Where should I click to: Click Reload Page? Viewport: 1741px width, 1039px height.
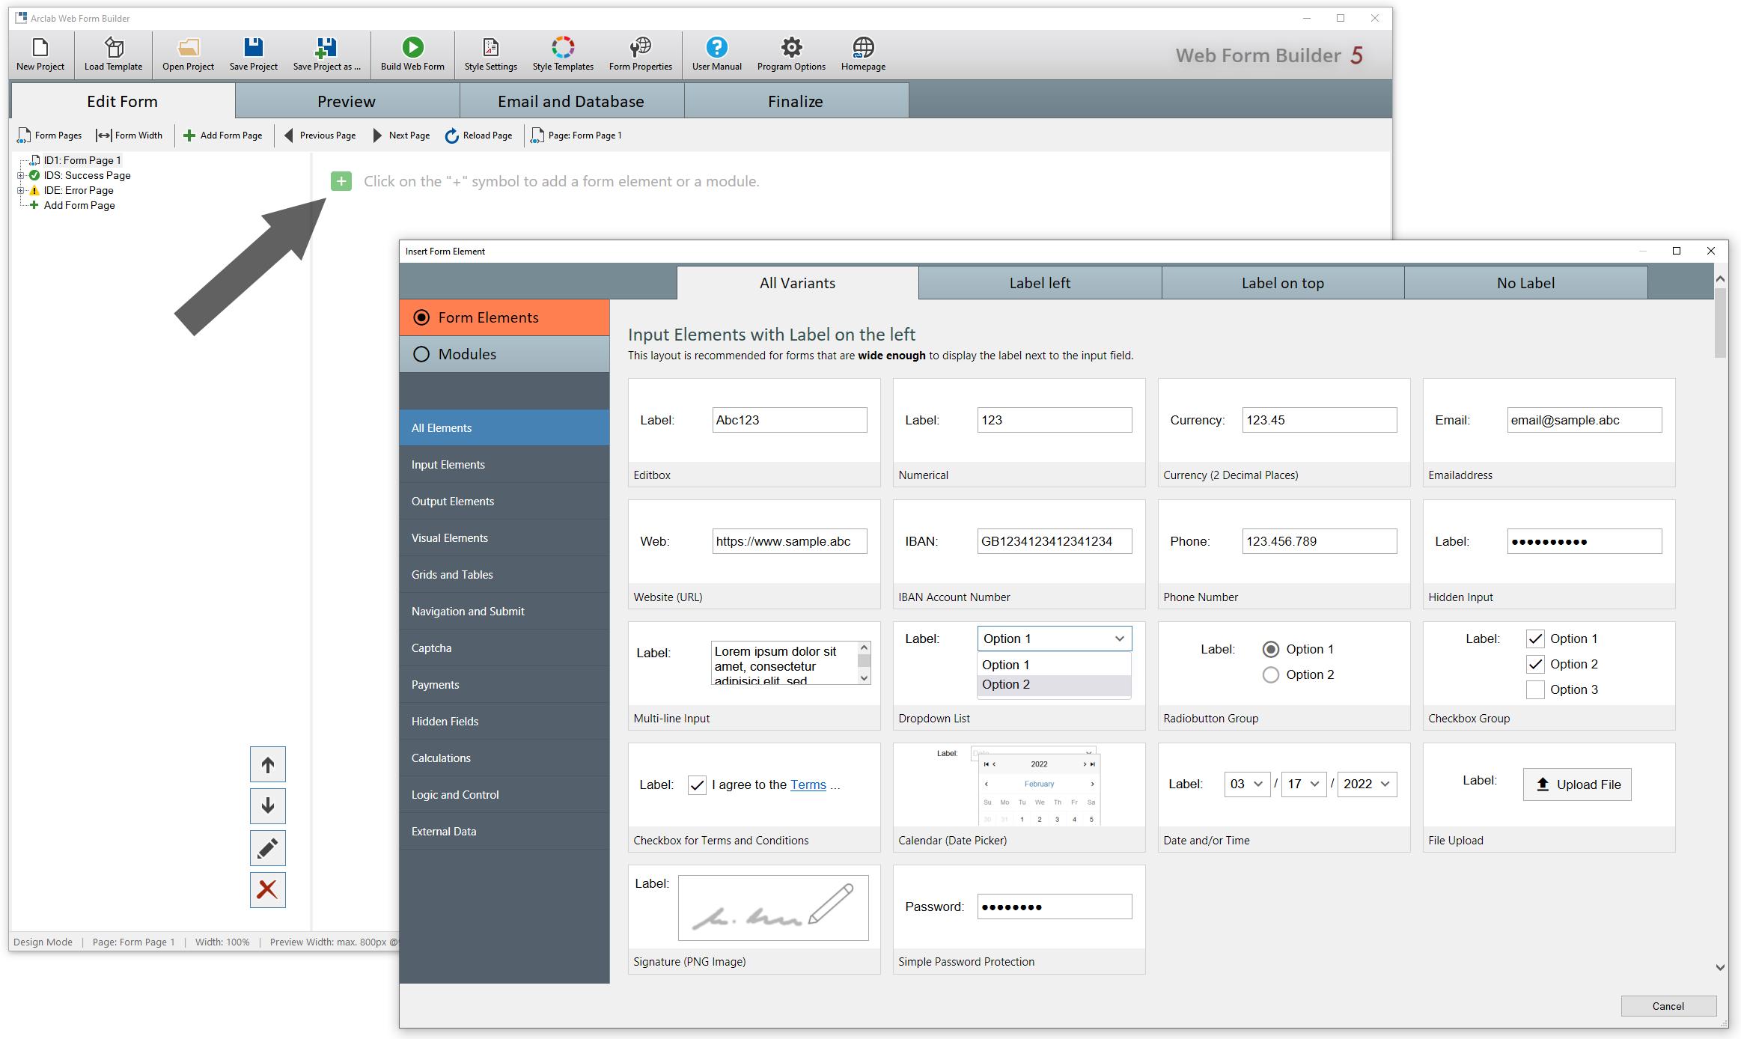click(479, 135)
